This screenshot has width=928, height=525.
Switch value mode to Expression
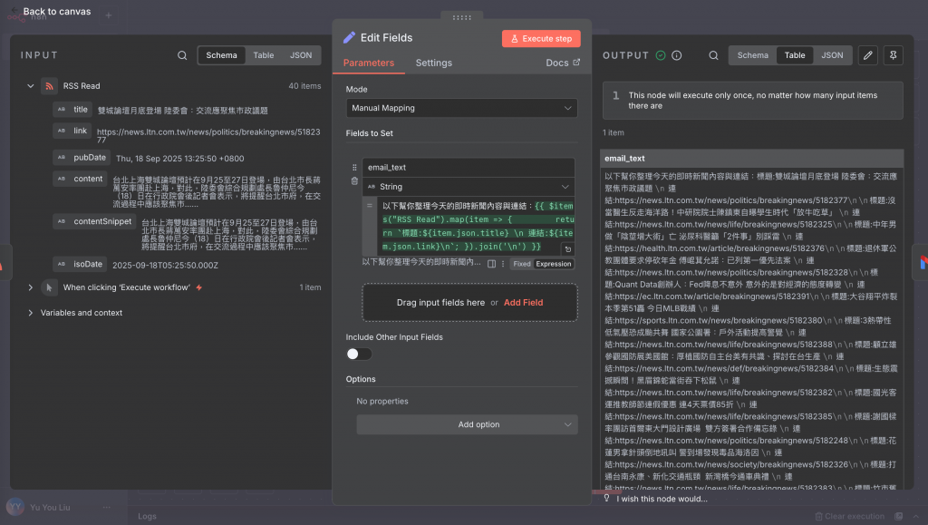tap(554, 264)
